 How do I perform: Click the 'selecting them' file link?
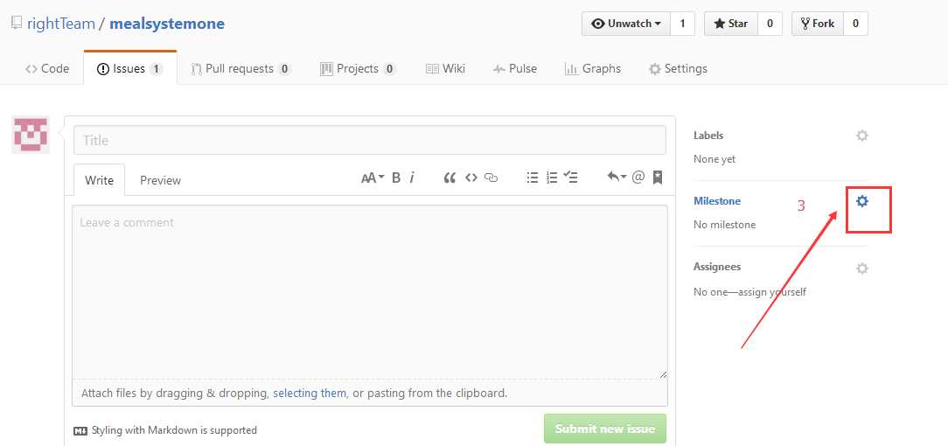tap(310, 394)
